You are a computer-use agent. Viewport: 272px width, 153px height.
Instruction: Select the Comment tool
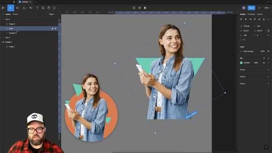point(54,8)
